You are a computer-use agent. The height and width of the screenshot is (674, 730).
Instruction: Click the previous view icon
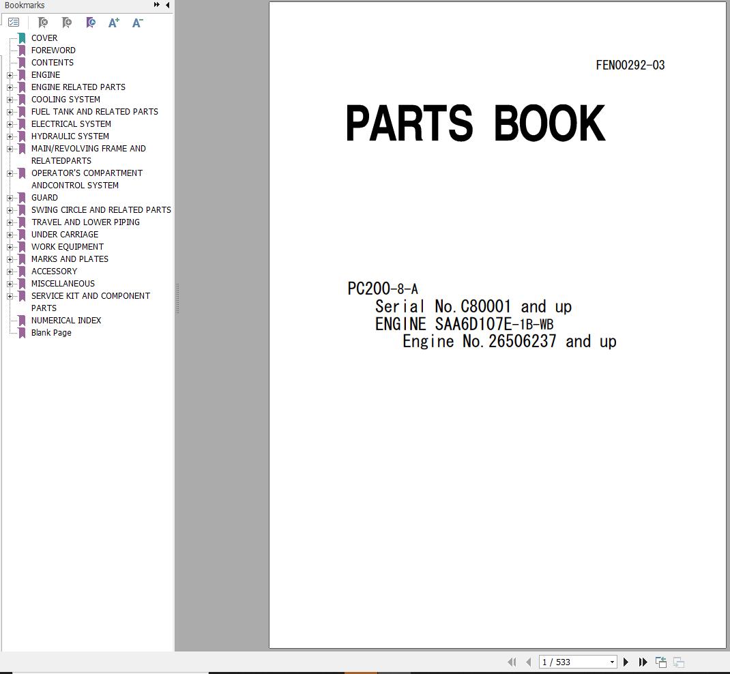click(660, 662)
